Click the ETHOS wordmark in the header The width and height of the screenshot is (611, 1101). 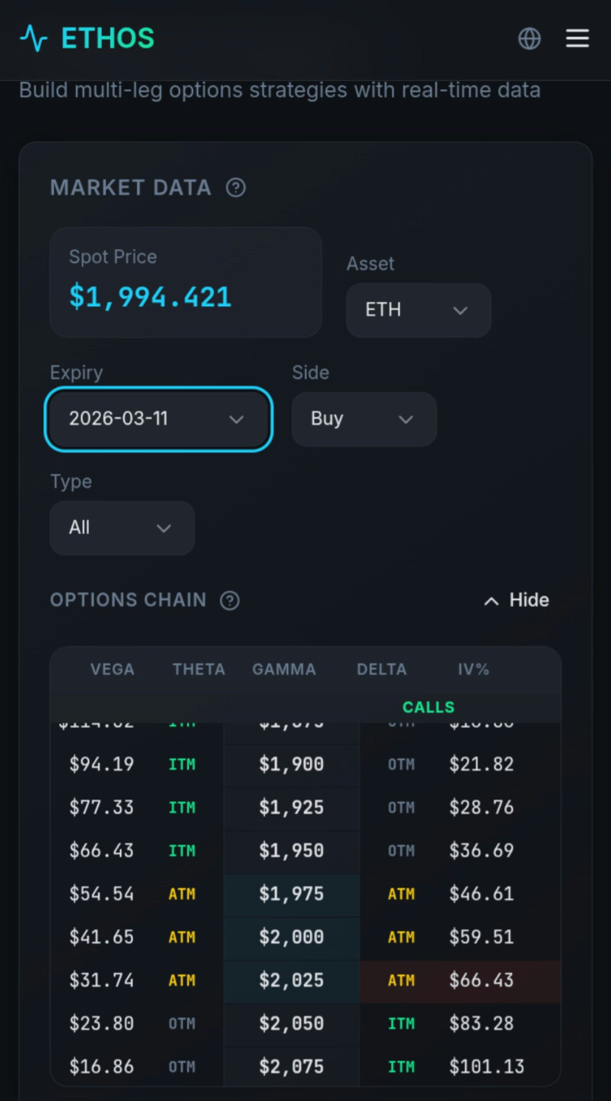(108, 38)
